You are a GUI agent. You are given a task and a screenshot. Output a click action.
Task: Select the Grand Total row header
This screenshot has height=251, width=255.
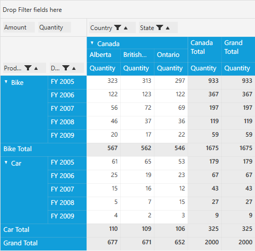point(44,244)
